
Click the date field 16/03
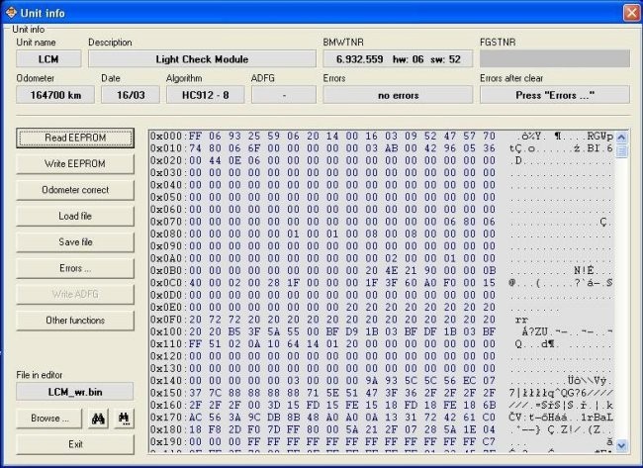click(131, 95)
